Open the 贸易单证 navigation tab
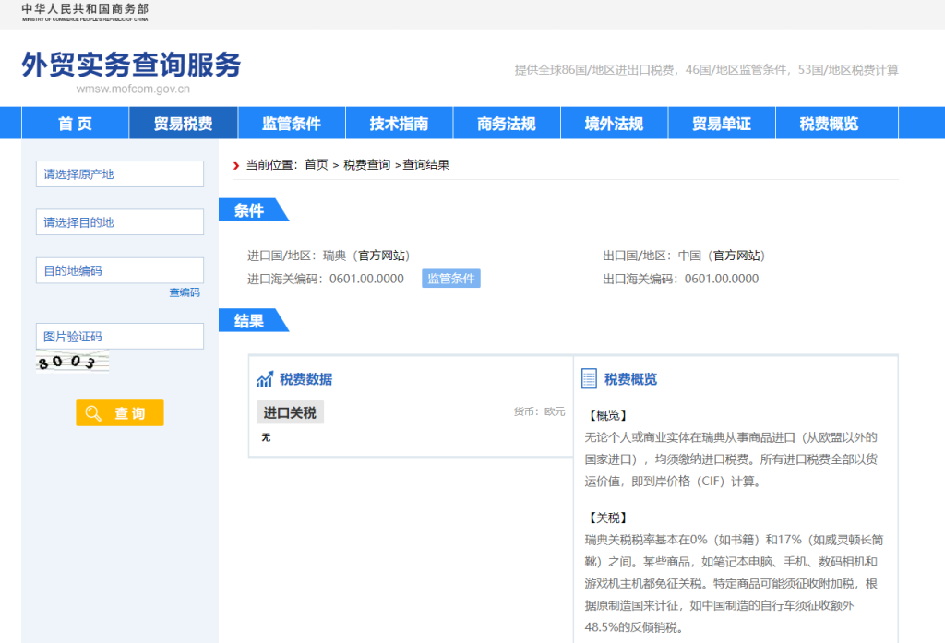This screenshot has width=945, height=643. pyautogui.click(x=722, y=123)
